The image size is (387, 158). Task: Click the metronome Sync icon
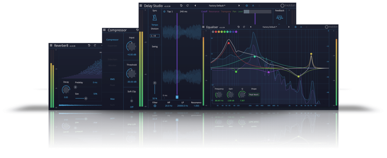155,18
